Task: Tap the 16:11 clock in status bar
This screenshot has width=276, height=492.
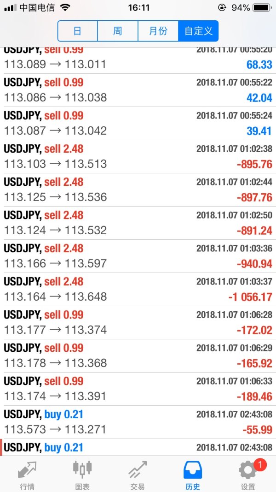Action: [138, 8]
